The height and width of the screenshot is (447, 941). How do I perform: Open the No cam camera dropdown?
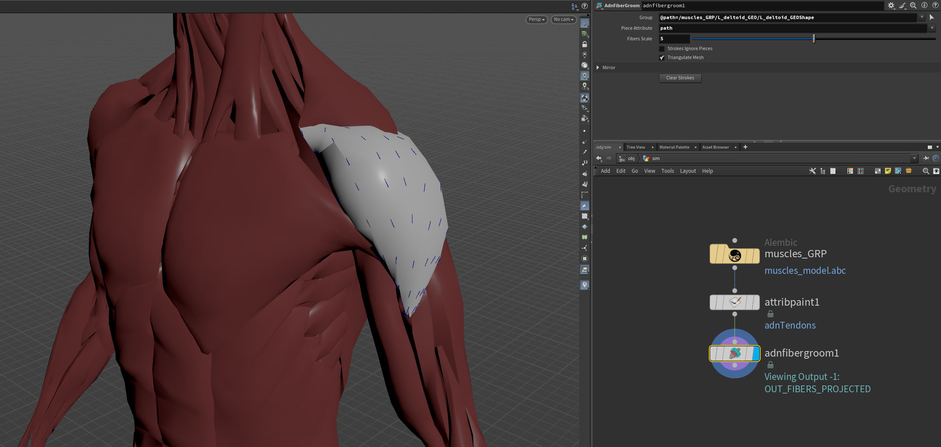[x=563, y=20]
